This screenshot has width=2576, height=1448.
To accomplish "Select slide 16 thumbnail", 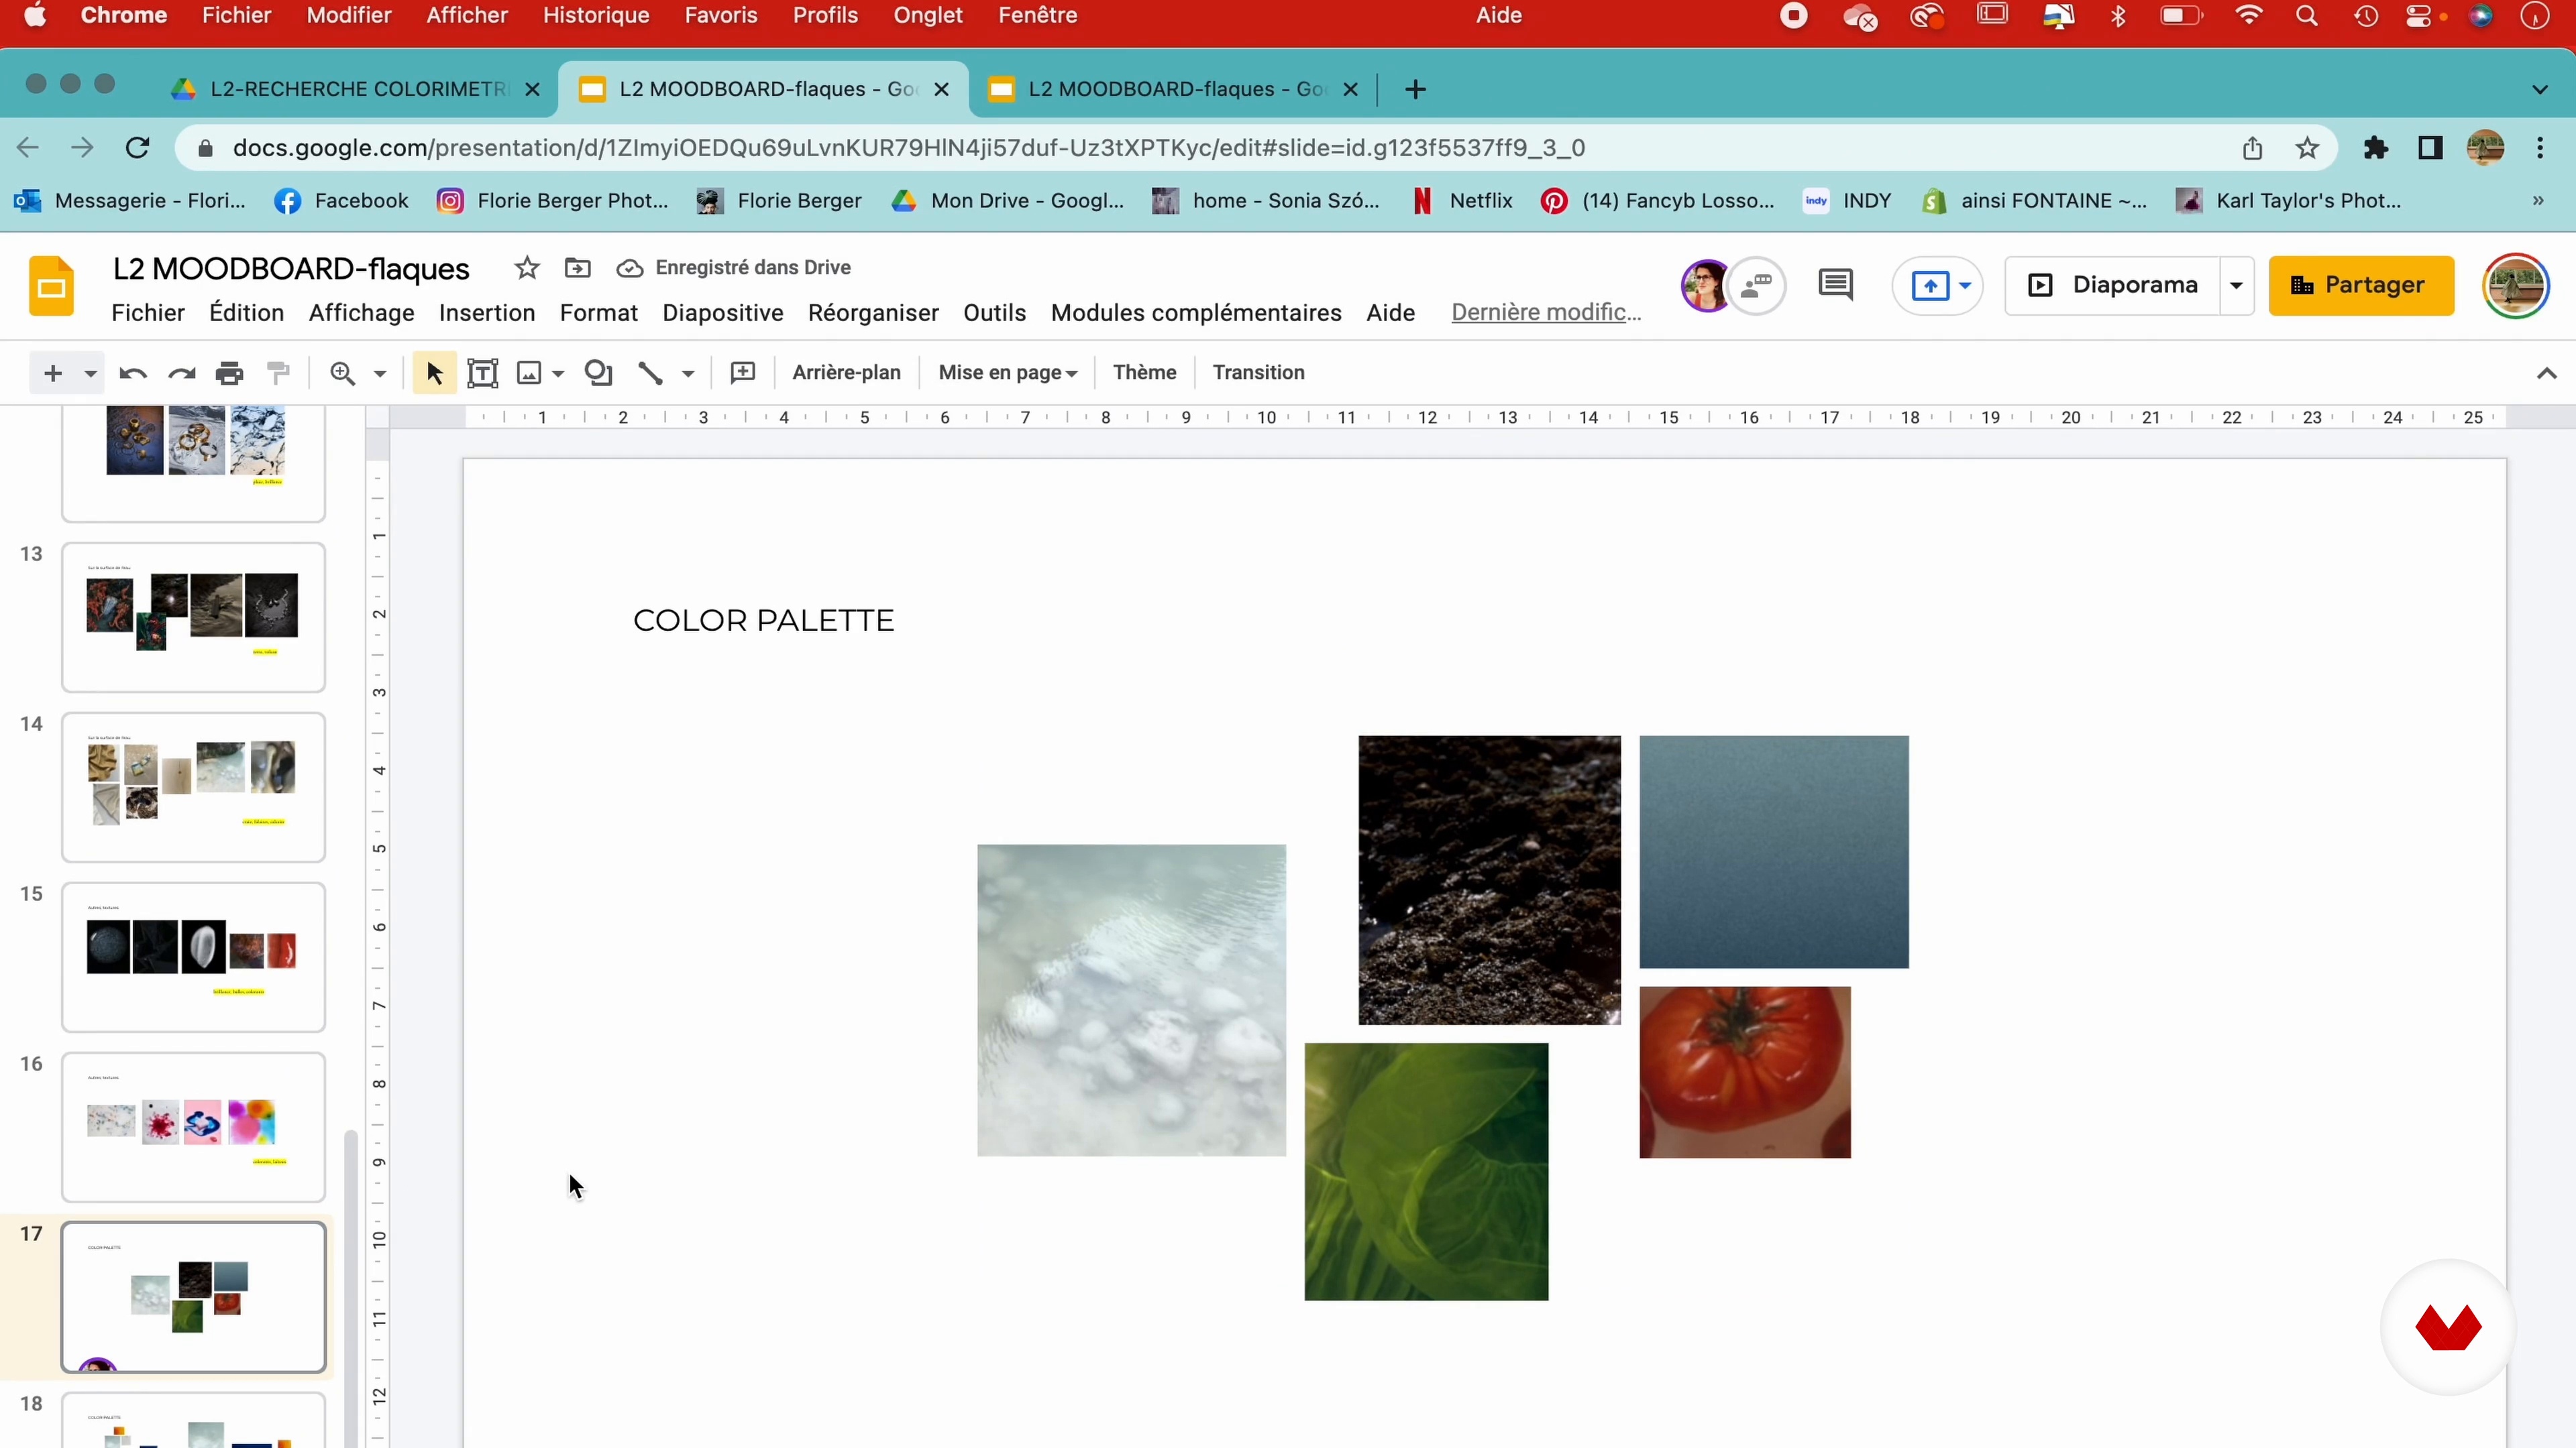I will coord(194,1127).
